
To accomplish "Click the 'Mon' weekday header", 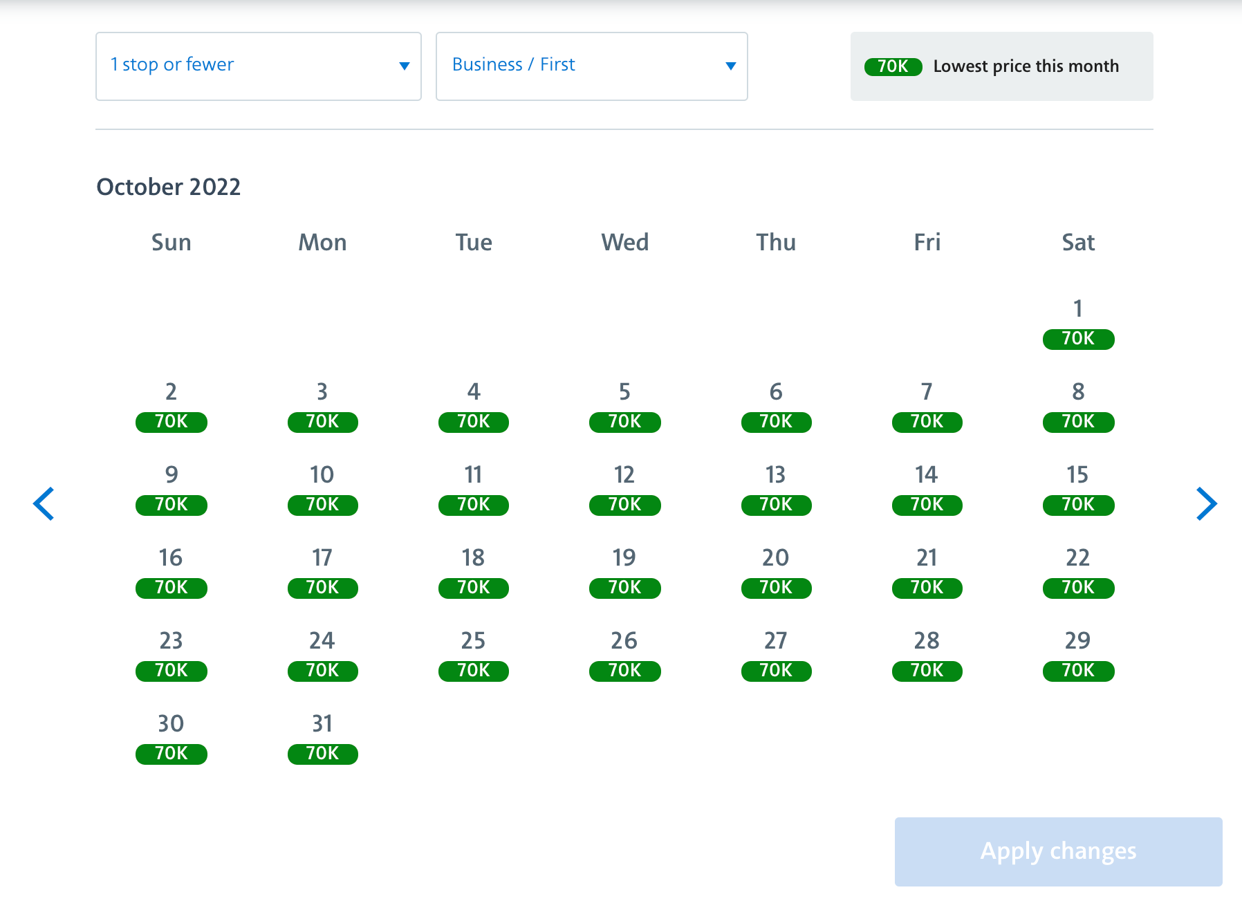I will pos(322,242).
